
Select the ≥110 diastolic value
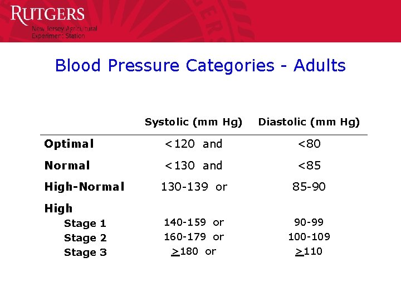(x=309, y=251)
